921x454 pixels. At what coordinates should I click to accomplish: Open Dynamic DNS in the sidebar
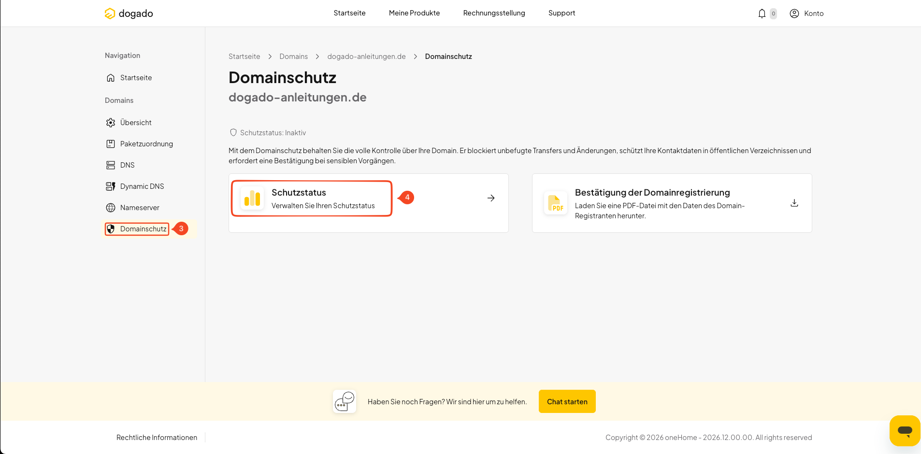142,186
